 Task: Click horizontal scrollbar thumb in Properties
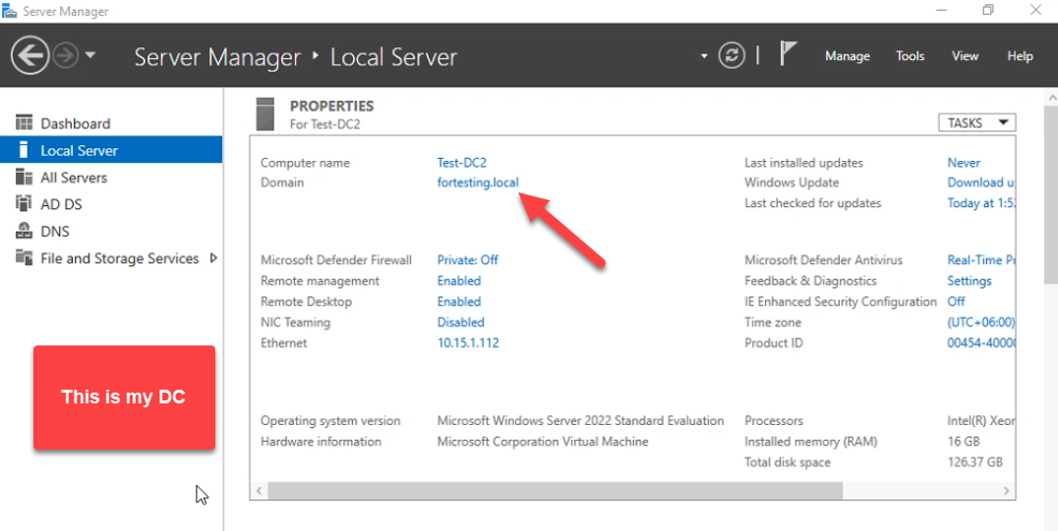pyautogui.click(x=555, y=491)
